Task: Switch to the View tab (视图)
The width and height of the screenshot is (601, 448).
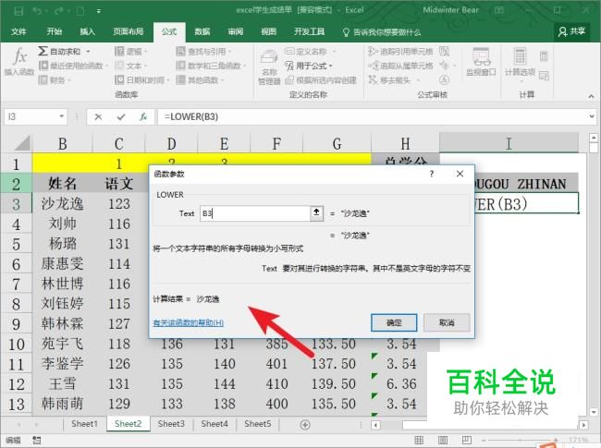Action: [x=268, y=31]
